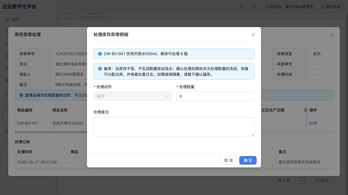This screenshot has width=348, height=195.
Task: Click the 来源单号 label cell
Action: [291, 64]
